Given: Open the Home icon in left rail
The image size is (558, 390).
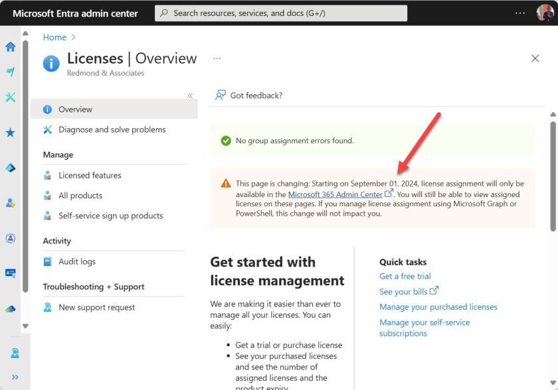Looking at the screenshot, I should click(11, 46).
